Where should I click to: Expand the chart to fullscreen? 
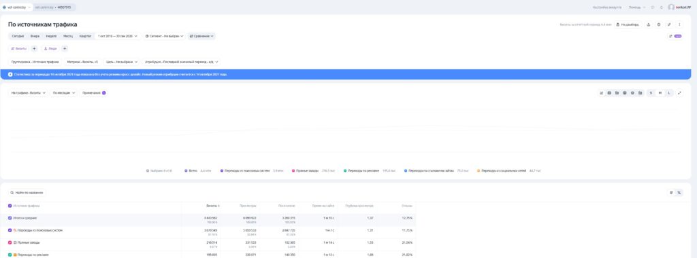click(x=679, y=92)
